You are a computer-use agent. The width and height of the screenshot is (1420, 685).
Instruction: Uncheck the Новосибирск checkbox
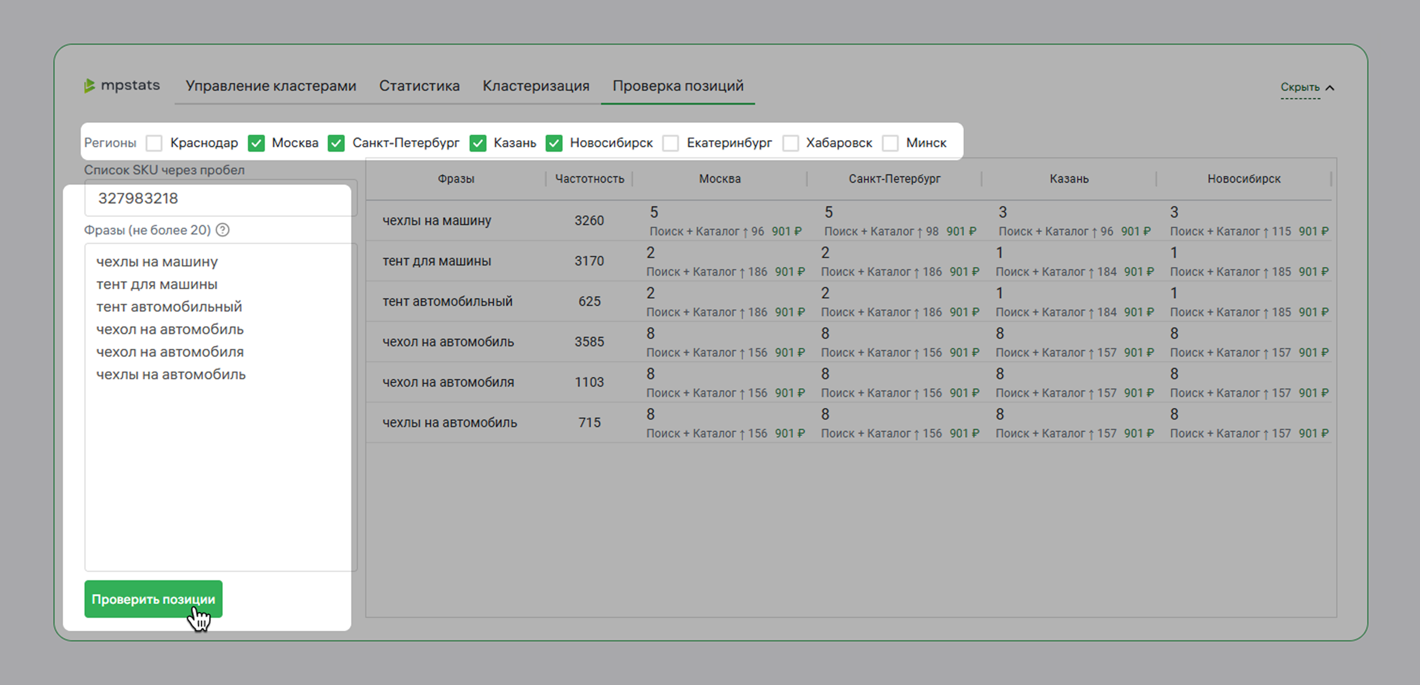pos(554,143)
